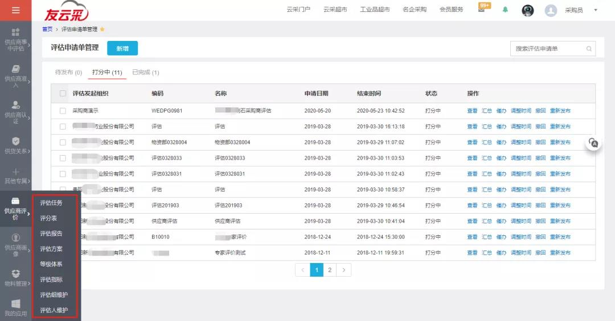Click the star favorite icon in breadcrumb
The image size is (615, 321).
102,29
